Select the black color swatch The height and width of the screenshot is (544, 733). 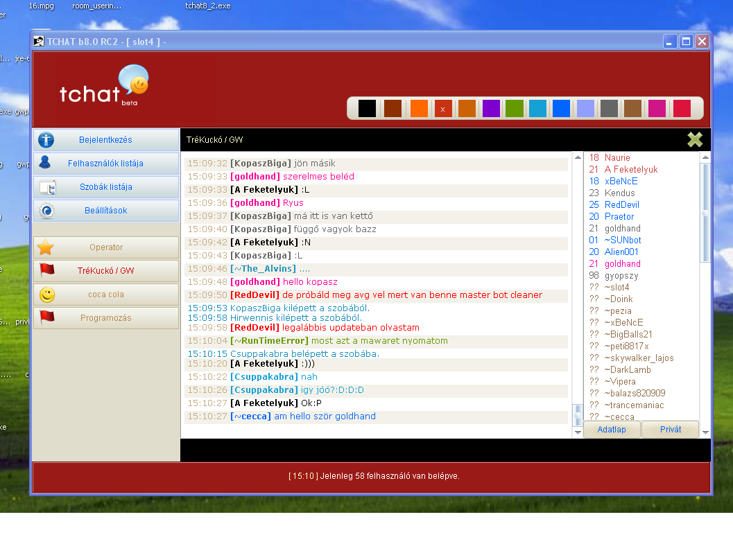pyautogui.click(x=367, y=109)
